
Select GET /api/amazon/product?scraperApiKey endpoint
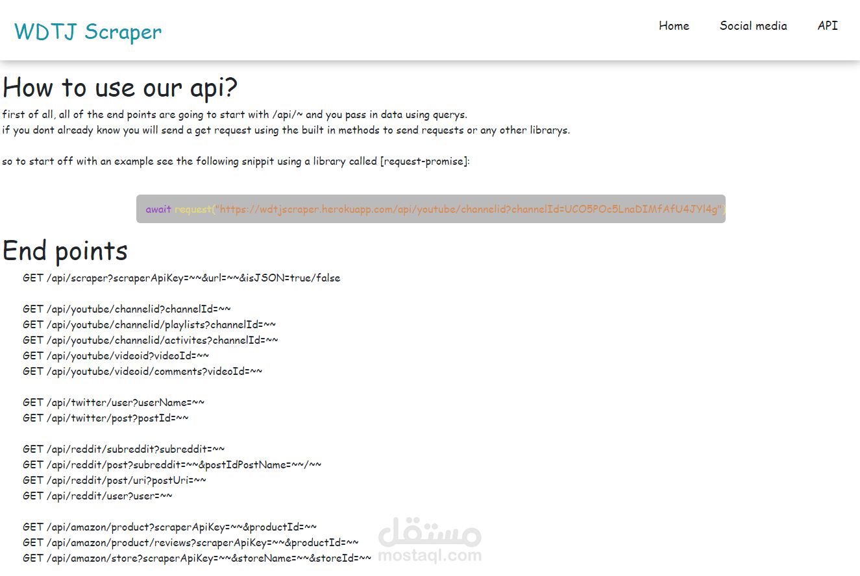tap(170, 527)
